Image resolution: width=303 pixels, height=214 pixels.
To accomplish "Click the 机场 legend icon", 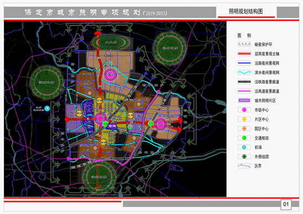I will click(x=244, y=147).
